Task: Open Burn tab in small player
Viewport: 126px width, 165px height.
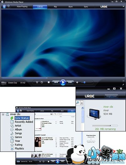Action: coord(62,111)
